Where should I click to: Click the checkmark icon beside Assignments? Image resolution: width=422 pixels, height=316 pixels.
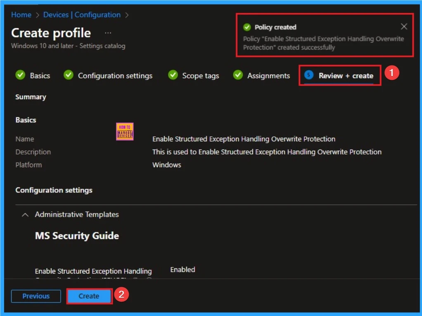238,75
